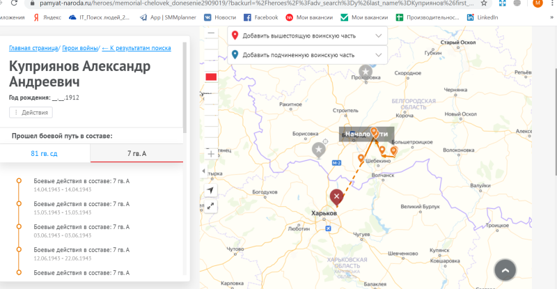557x289 pixels.
Task: Go to 'Главная страница' breadcrumb link
Action: (x=33, y=48)
